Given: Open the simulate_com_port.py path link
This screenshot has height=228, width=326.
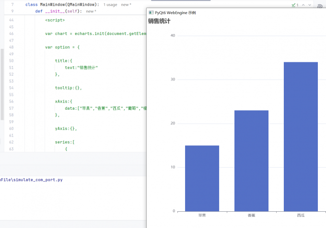Looking at the screenshot, I should click(x=31, y=180).
